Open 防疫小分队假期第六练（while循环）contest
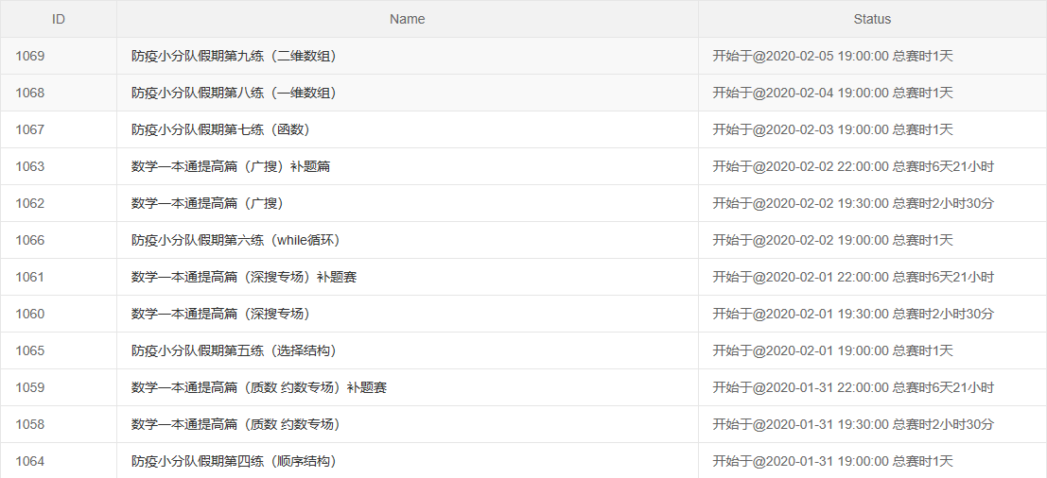The height and width of the screenshot is (478, 1047). [x=235, y=240]
